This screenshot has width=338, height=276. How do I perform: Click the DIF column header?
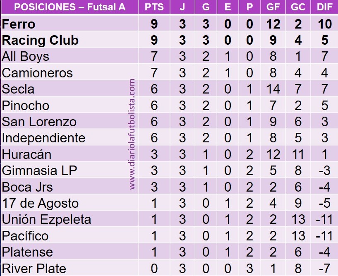pyautogui.click(x=324, y=7)
